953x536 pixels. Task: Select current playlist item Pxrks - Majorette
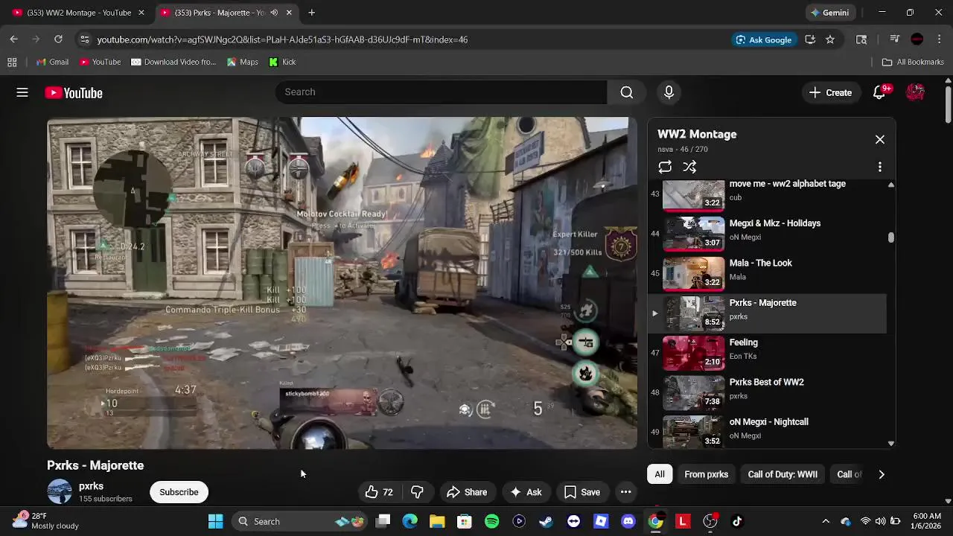point(767,313)
